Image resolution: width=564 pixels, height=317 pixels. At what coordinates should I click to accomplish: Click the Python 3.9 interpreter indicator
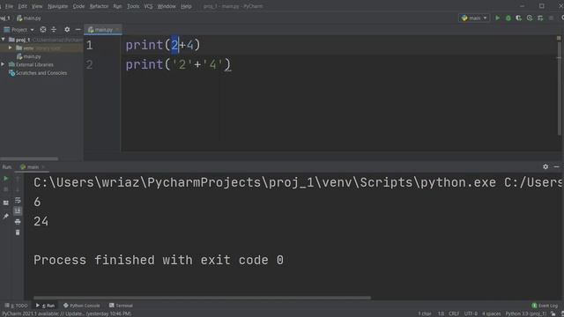[525, 313]
